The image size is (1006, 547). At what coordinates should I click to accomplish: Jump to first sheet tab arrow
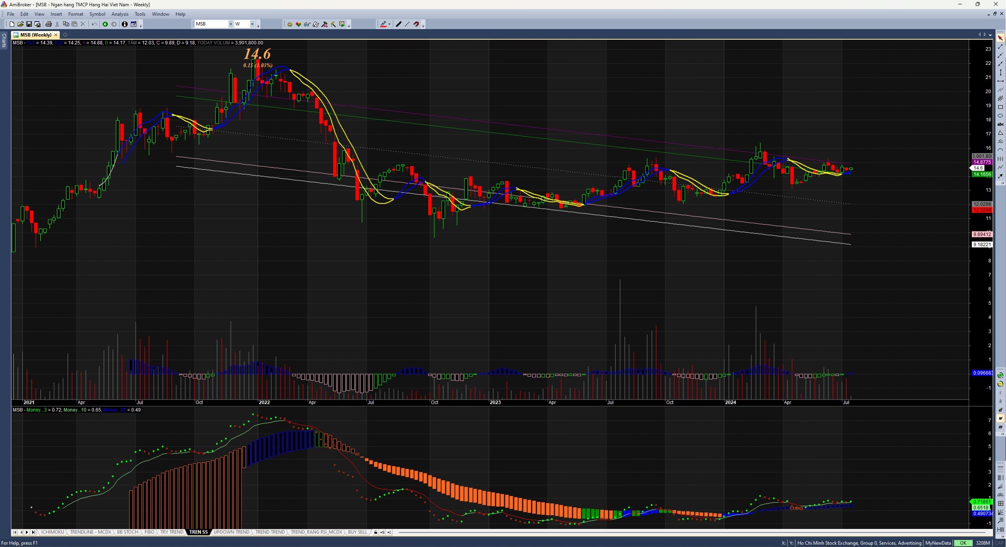pos(15,532)
